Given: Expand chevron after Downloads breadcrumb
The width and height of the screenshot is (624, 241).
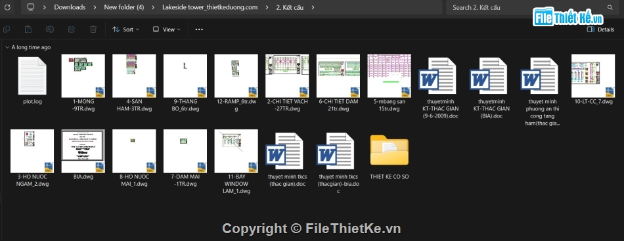Looking at the screenshot, I should [x=95, y=7].
